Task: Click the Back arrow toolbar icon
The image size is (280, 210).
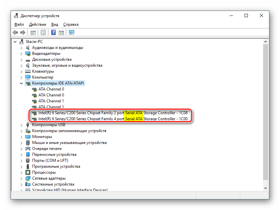Action: point(15,33)
